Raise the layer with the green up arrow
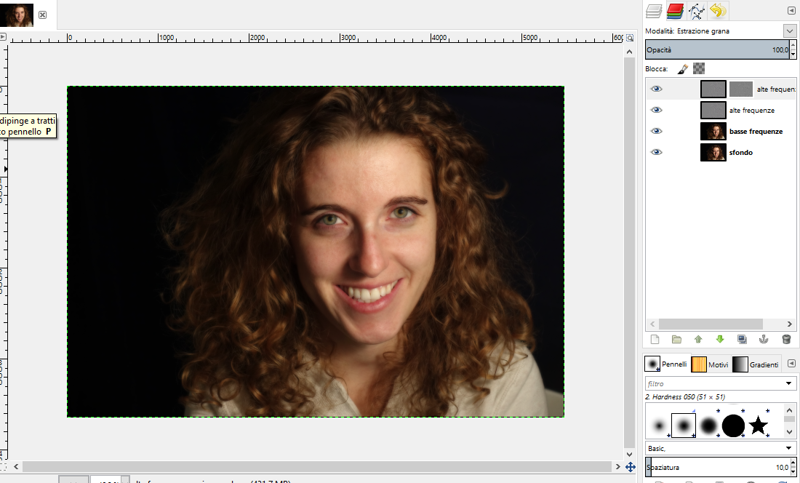800x483 pixels. coord(698,339)
